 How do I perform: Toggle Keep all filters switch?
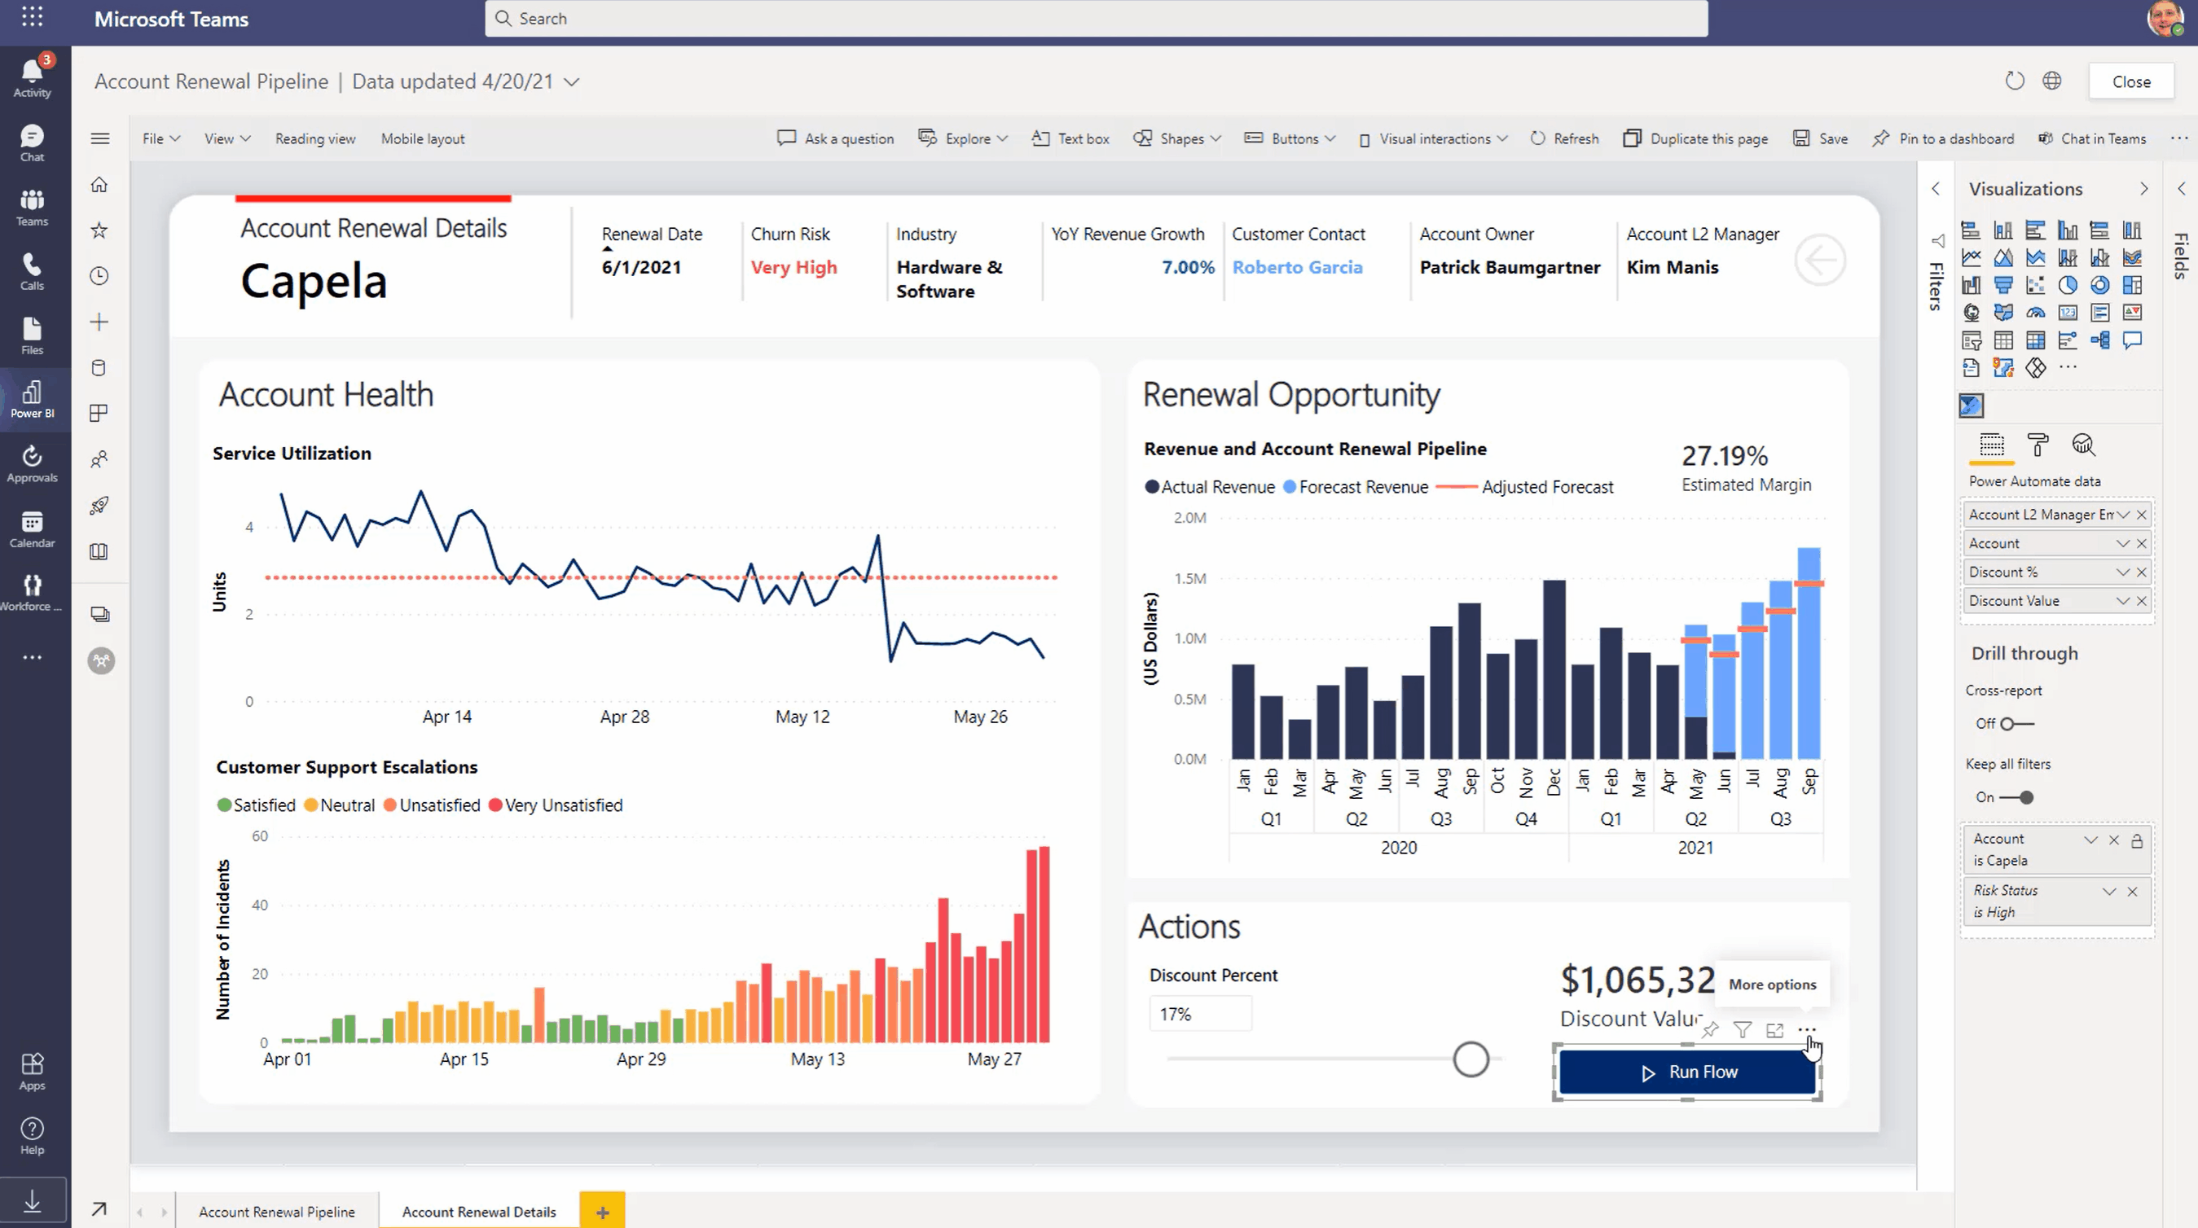point(2017,797)
